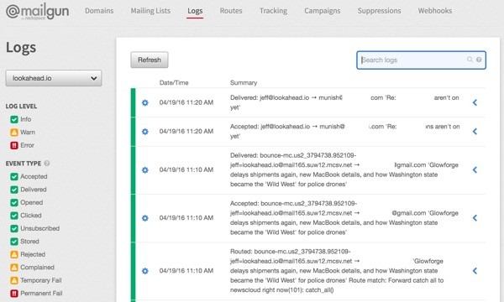Toggle the Rejected event type
Viewport: 504px width, 302px height.
point(14,254)
